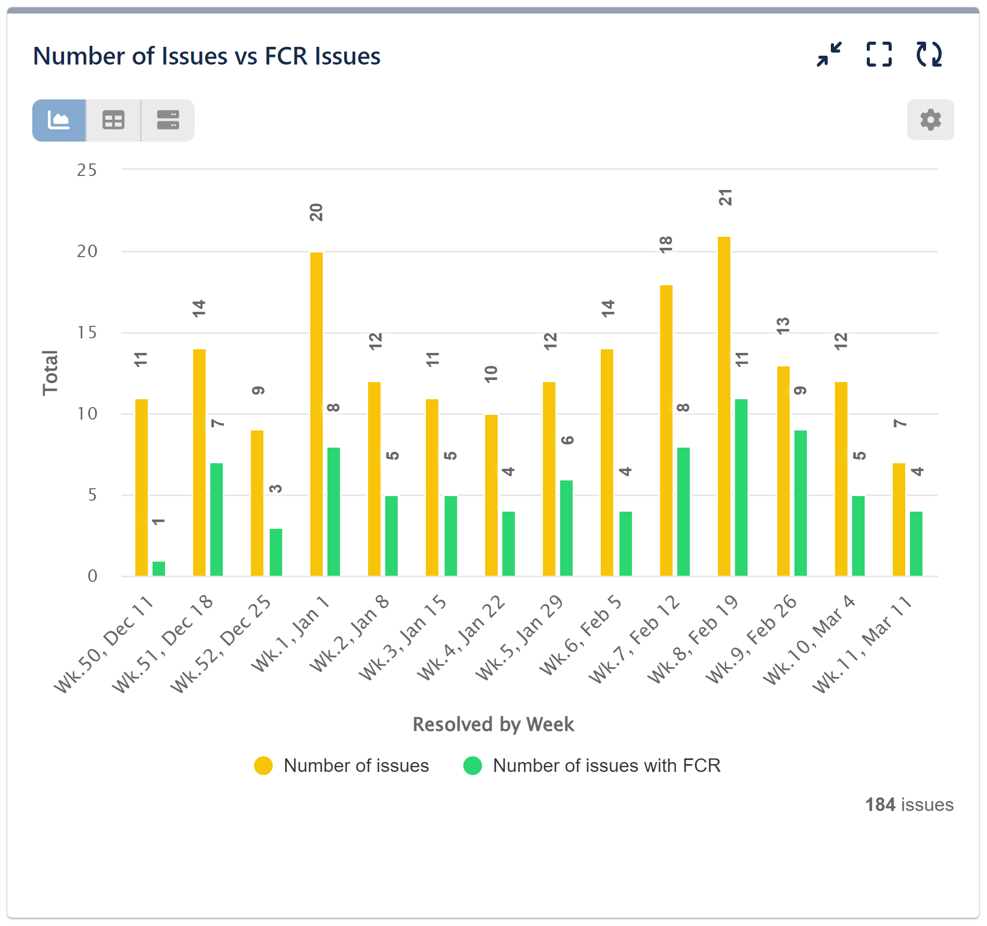Open the list detail view icon
The image size is (987, 926).
point(168,120)
